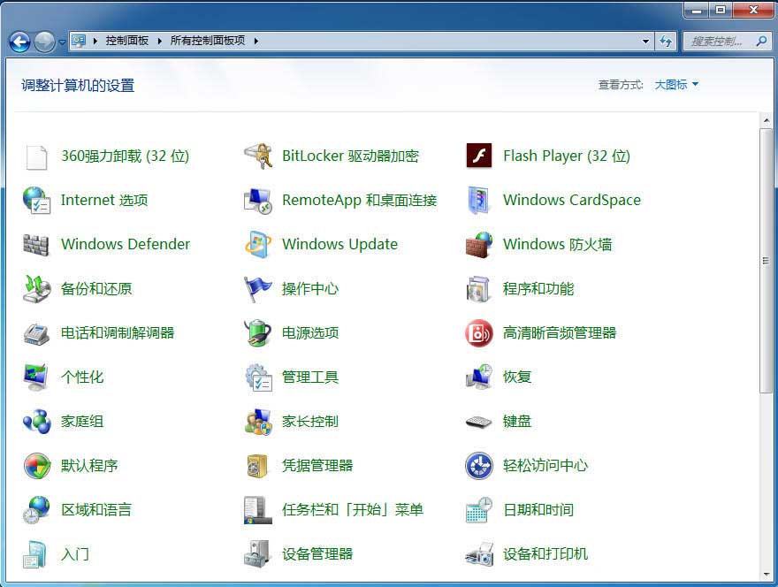778x587 pixels.
Task: Open the Windows 防火墙 icon
Action: point(479,245)
